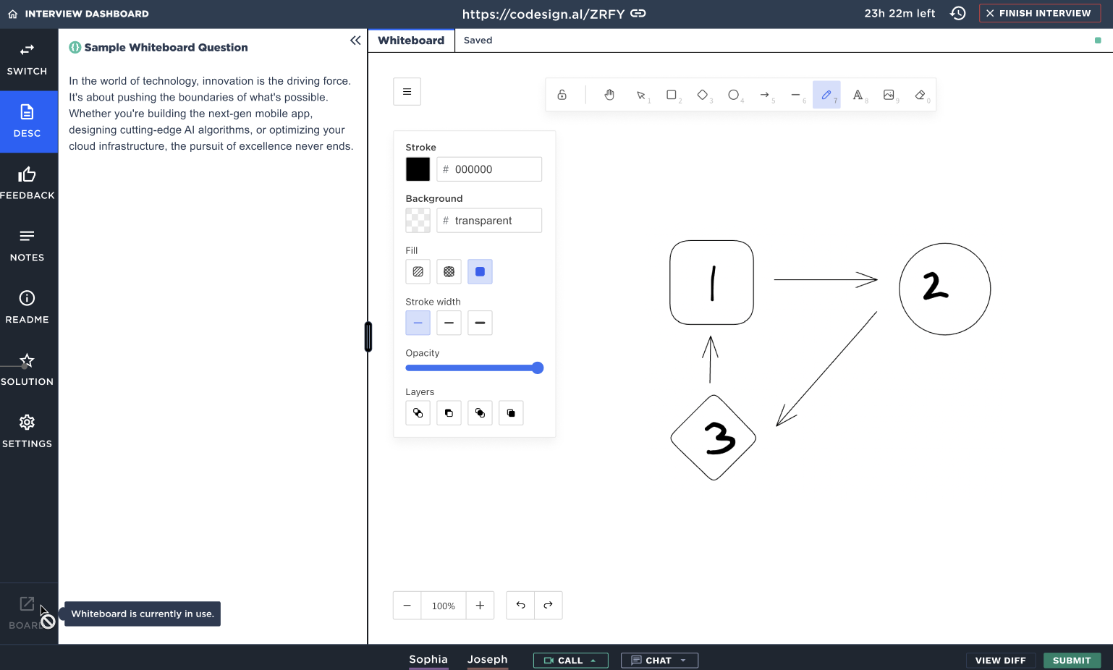Click the stroke hex color field
Viewport: 1113px width, 670px height.
489,169
